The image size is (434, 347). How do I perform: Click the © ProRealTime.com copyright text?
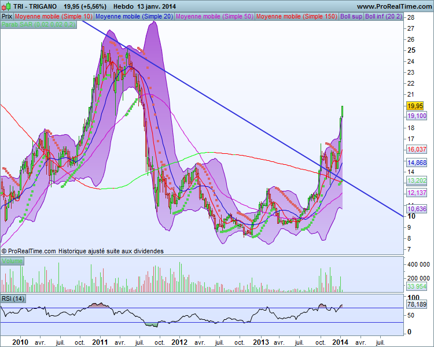(x=28, y=251)
